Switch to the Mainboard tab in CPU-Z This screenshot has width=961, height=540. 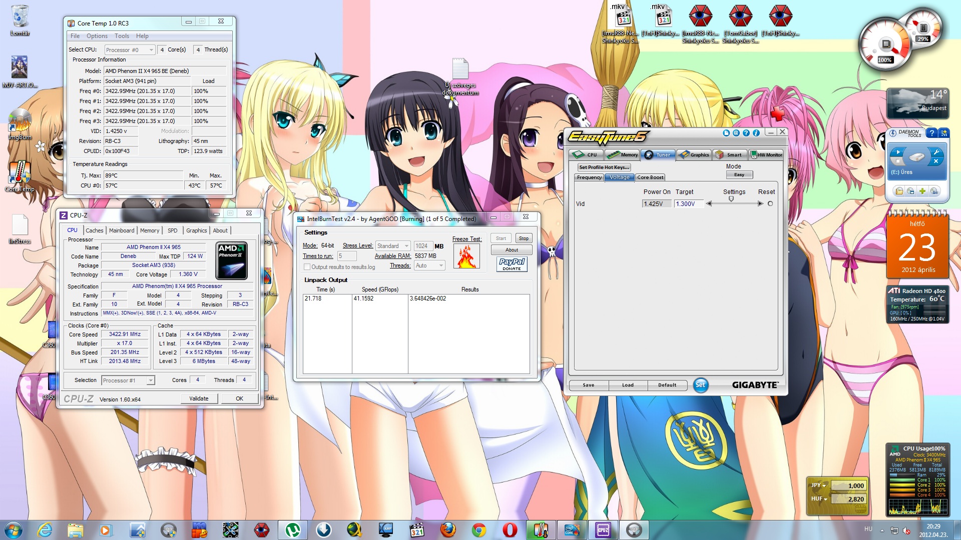122,230
